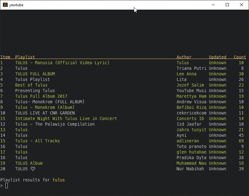Click author name Concerts ID
249x196 pixels.
[x=190, y=118]
